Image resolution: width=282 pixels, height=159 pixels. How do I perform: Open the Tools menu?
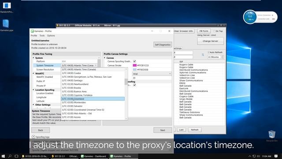pyautogui.click(x=42, y=36)
